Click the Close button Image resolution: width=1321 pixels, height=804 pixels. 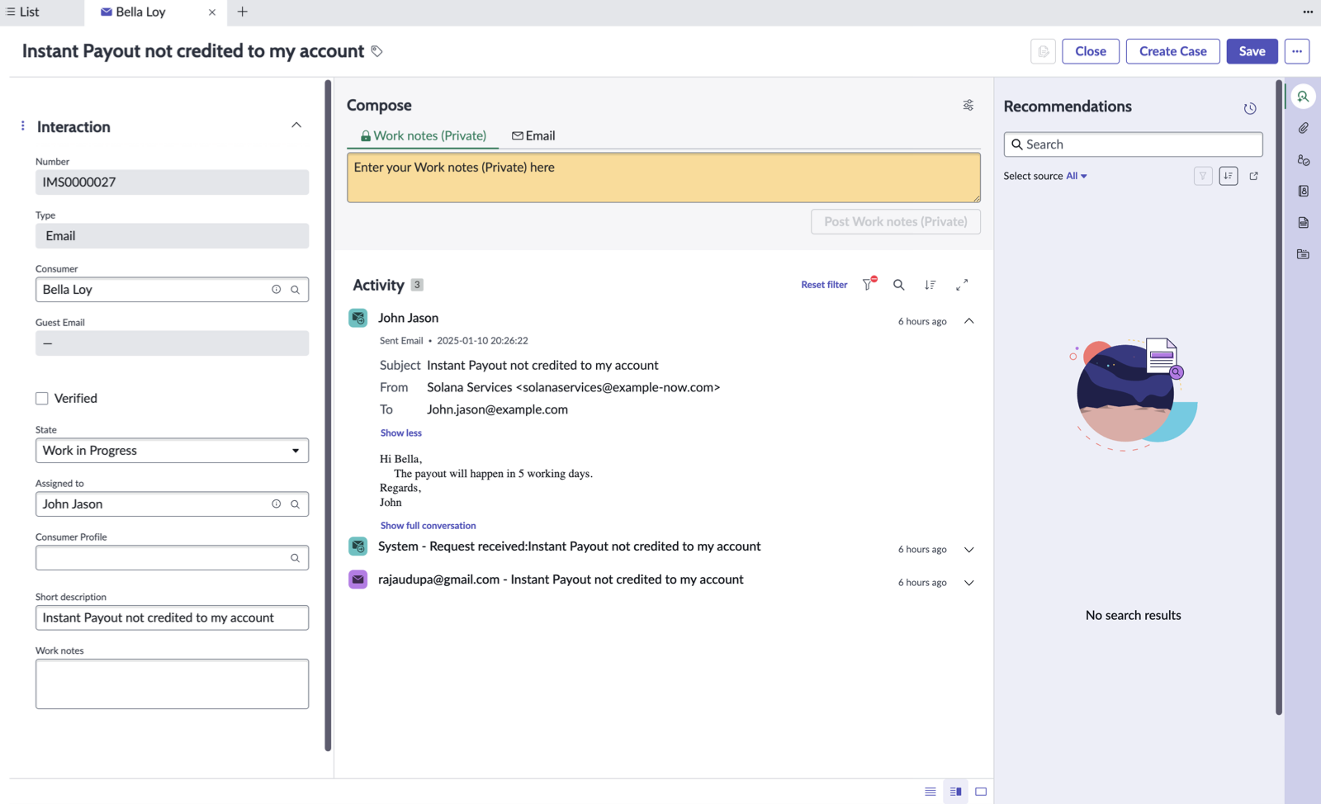coord(1090,51)
